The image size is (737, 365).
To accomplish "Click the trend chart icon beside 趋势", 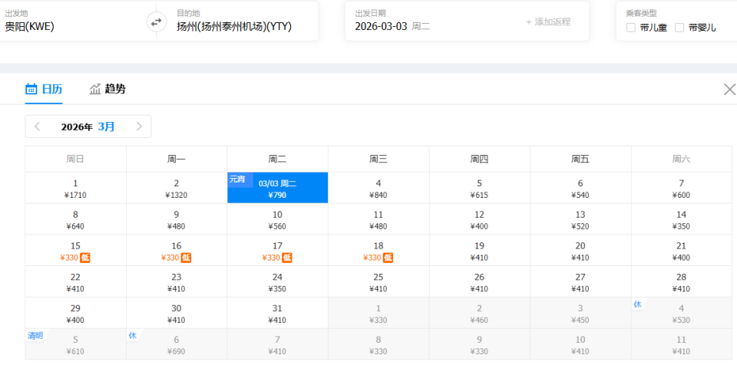I will coord(95,89).
